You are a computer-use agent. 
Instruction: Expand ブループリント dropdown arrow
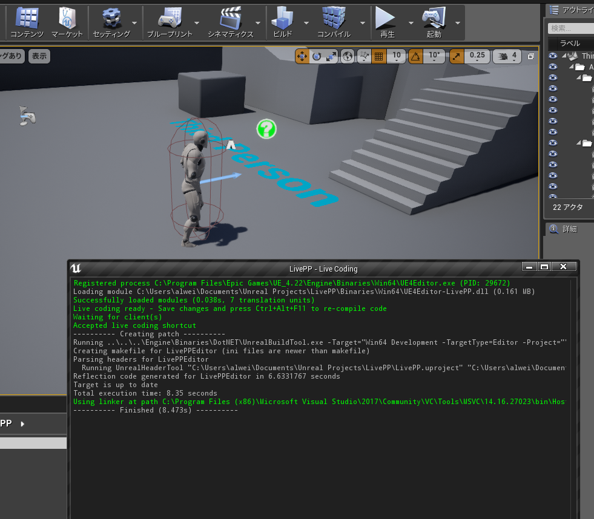click(197, 23)
